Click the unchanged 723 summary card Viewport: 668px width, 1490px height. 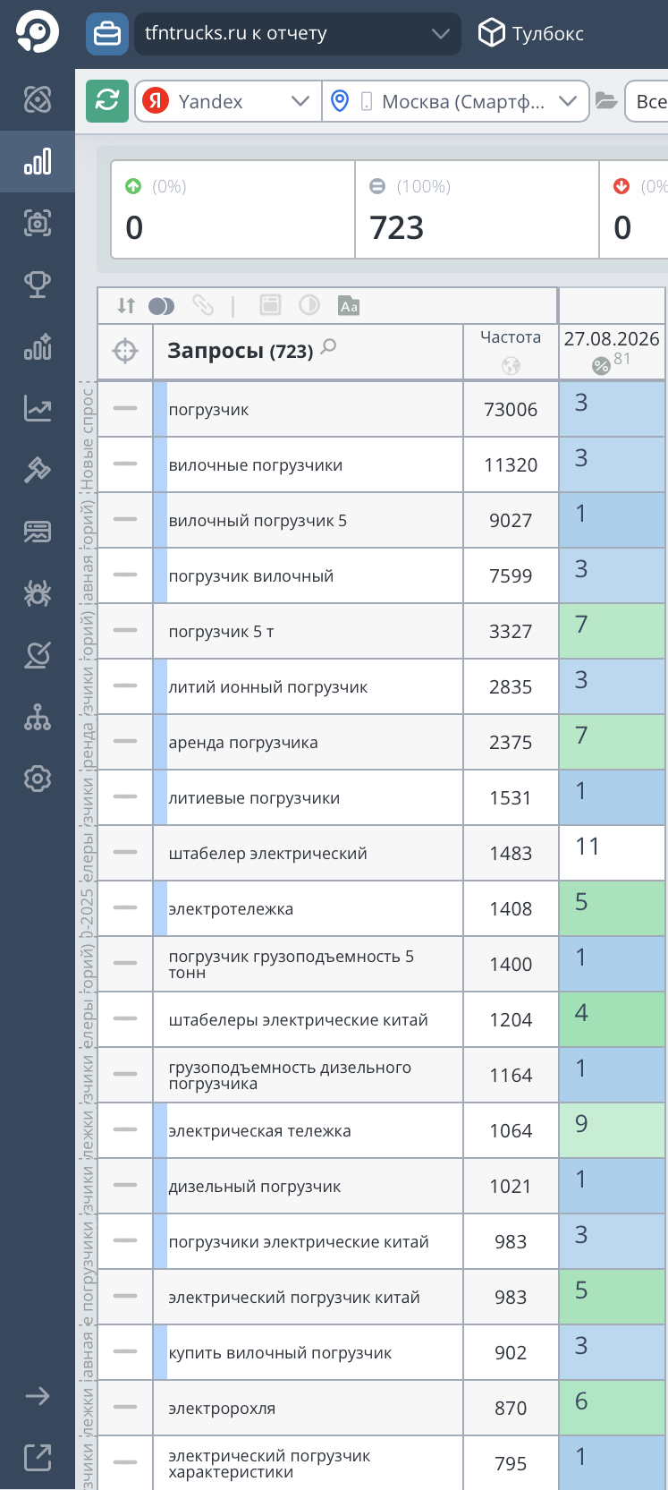478,209
